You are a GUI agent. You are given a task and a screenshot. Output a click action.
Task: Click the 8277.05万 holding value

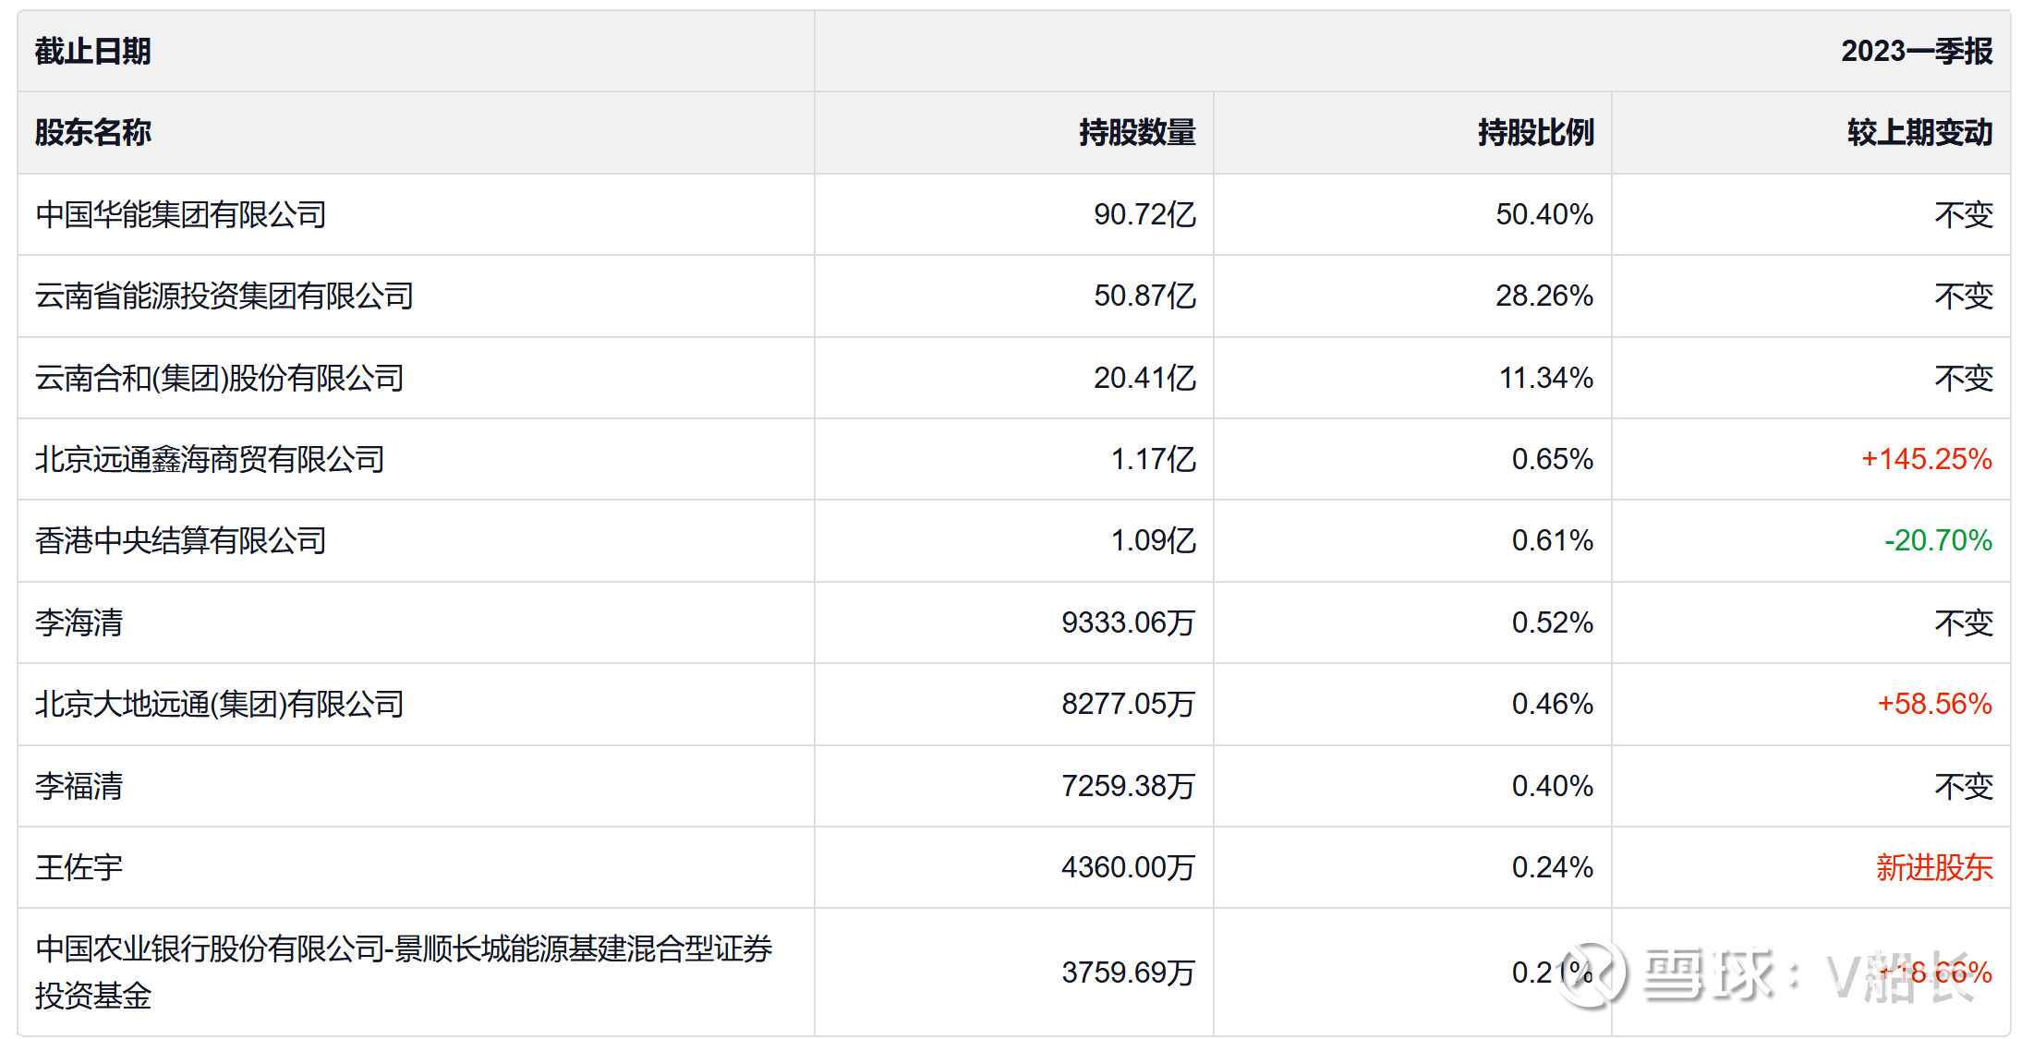tap(1129, 704)
